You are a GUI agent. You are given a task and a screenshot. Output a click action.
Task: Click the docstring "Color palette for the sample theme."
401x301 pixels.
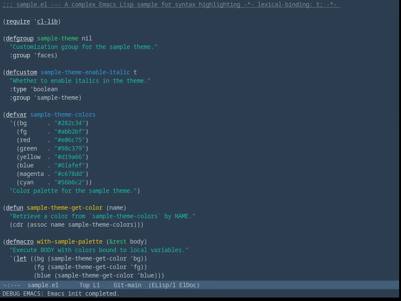(73, 191)
